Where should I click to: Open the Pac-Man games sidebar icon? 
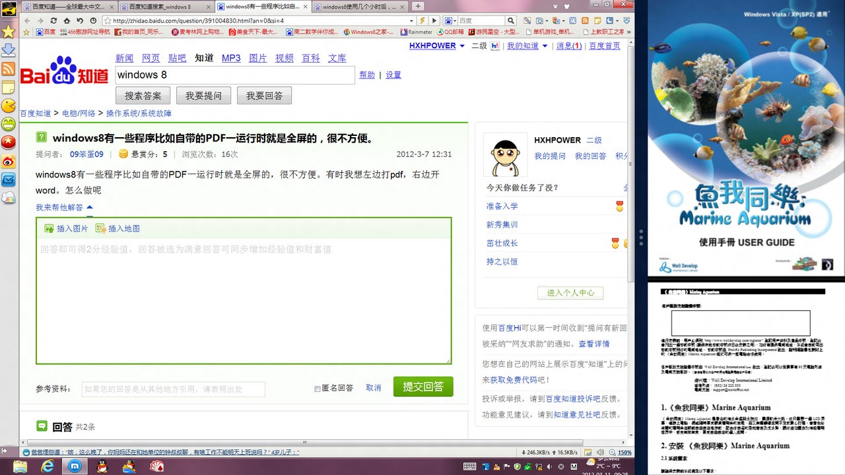pyautogui.click(x=9, y=106)
